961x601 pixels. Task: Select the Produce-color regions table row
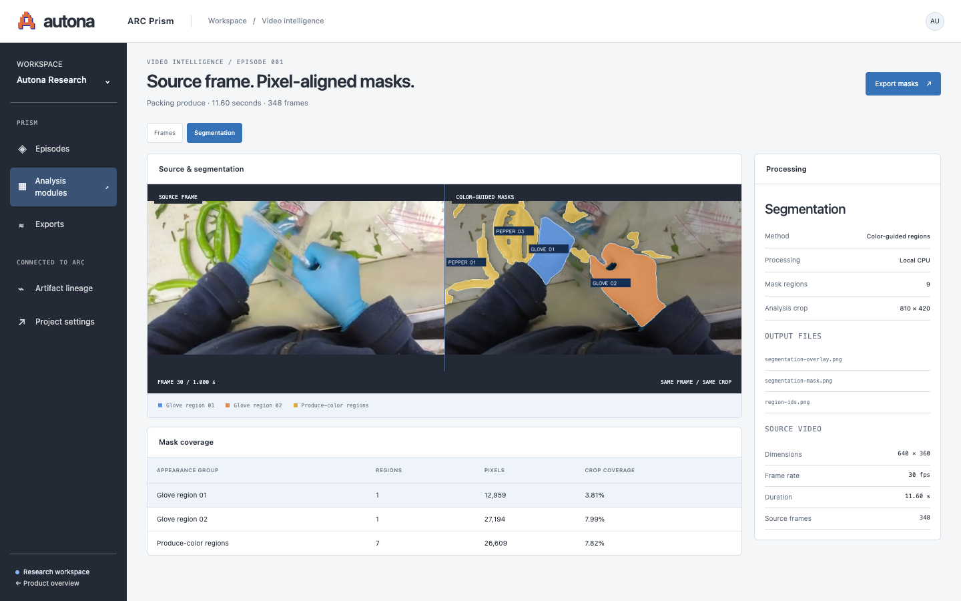click(444, 544)
